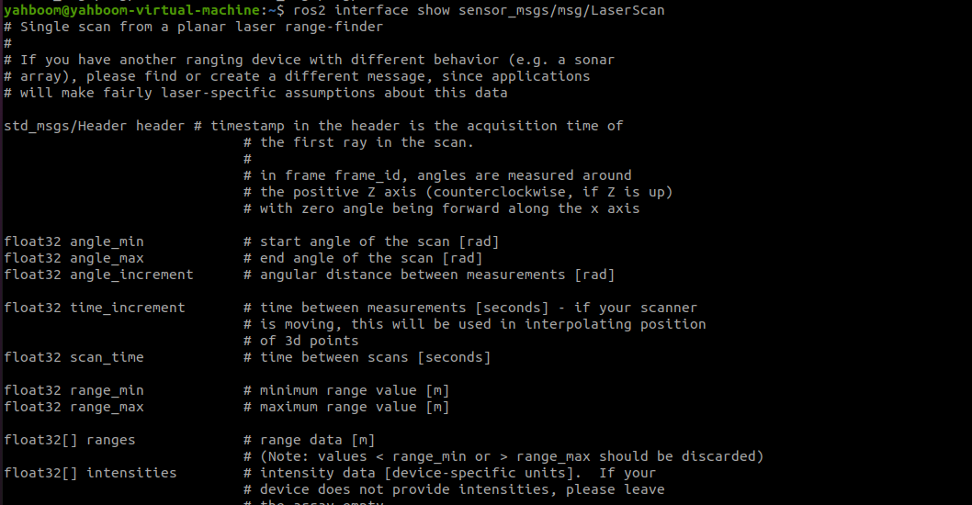The width and height of the screenshot is (972, 505).
Task: Click the float32[] ranges field
Action: click(x=70, y=440)
